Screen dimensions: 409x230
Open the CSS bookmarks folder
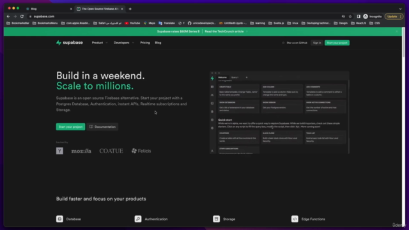[x=375, y=23]
